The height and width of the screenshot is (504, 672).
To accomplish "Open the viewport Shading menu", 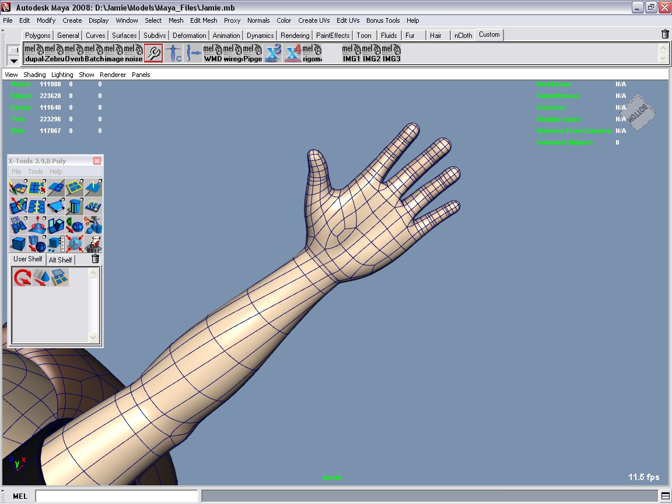I will tap(34, 75).
